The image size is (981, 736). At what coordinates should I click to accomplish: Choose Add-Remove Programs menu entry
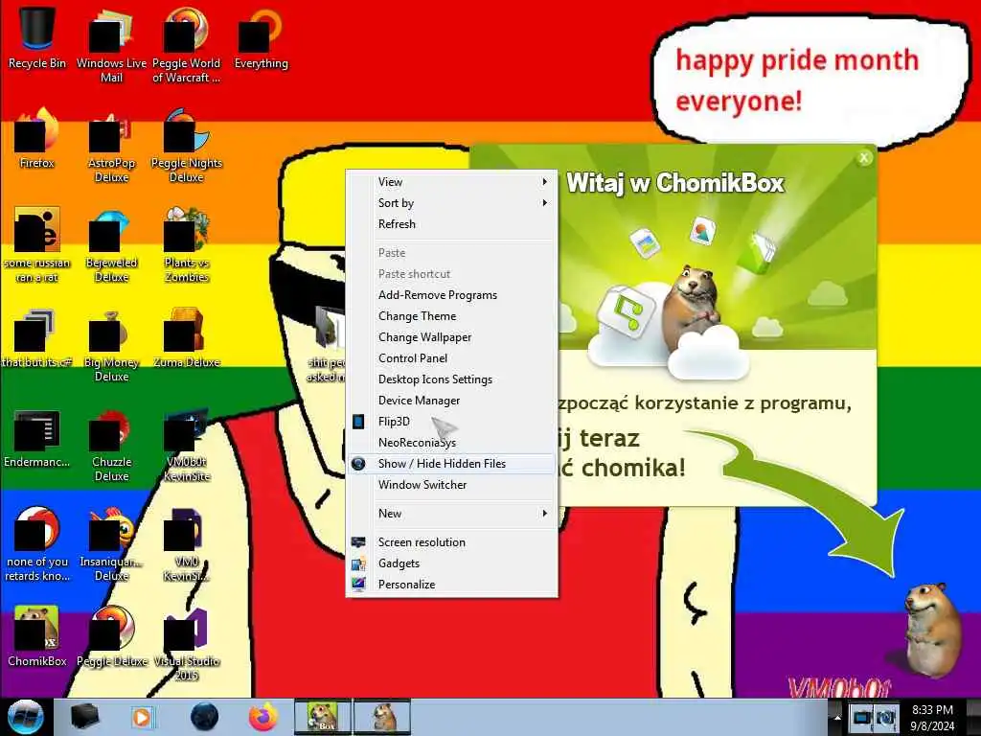coord(451,295)
